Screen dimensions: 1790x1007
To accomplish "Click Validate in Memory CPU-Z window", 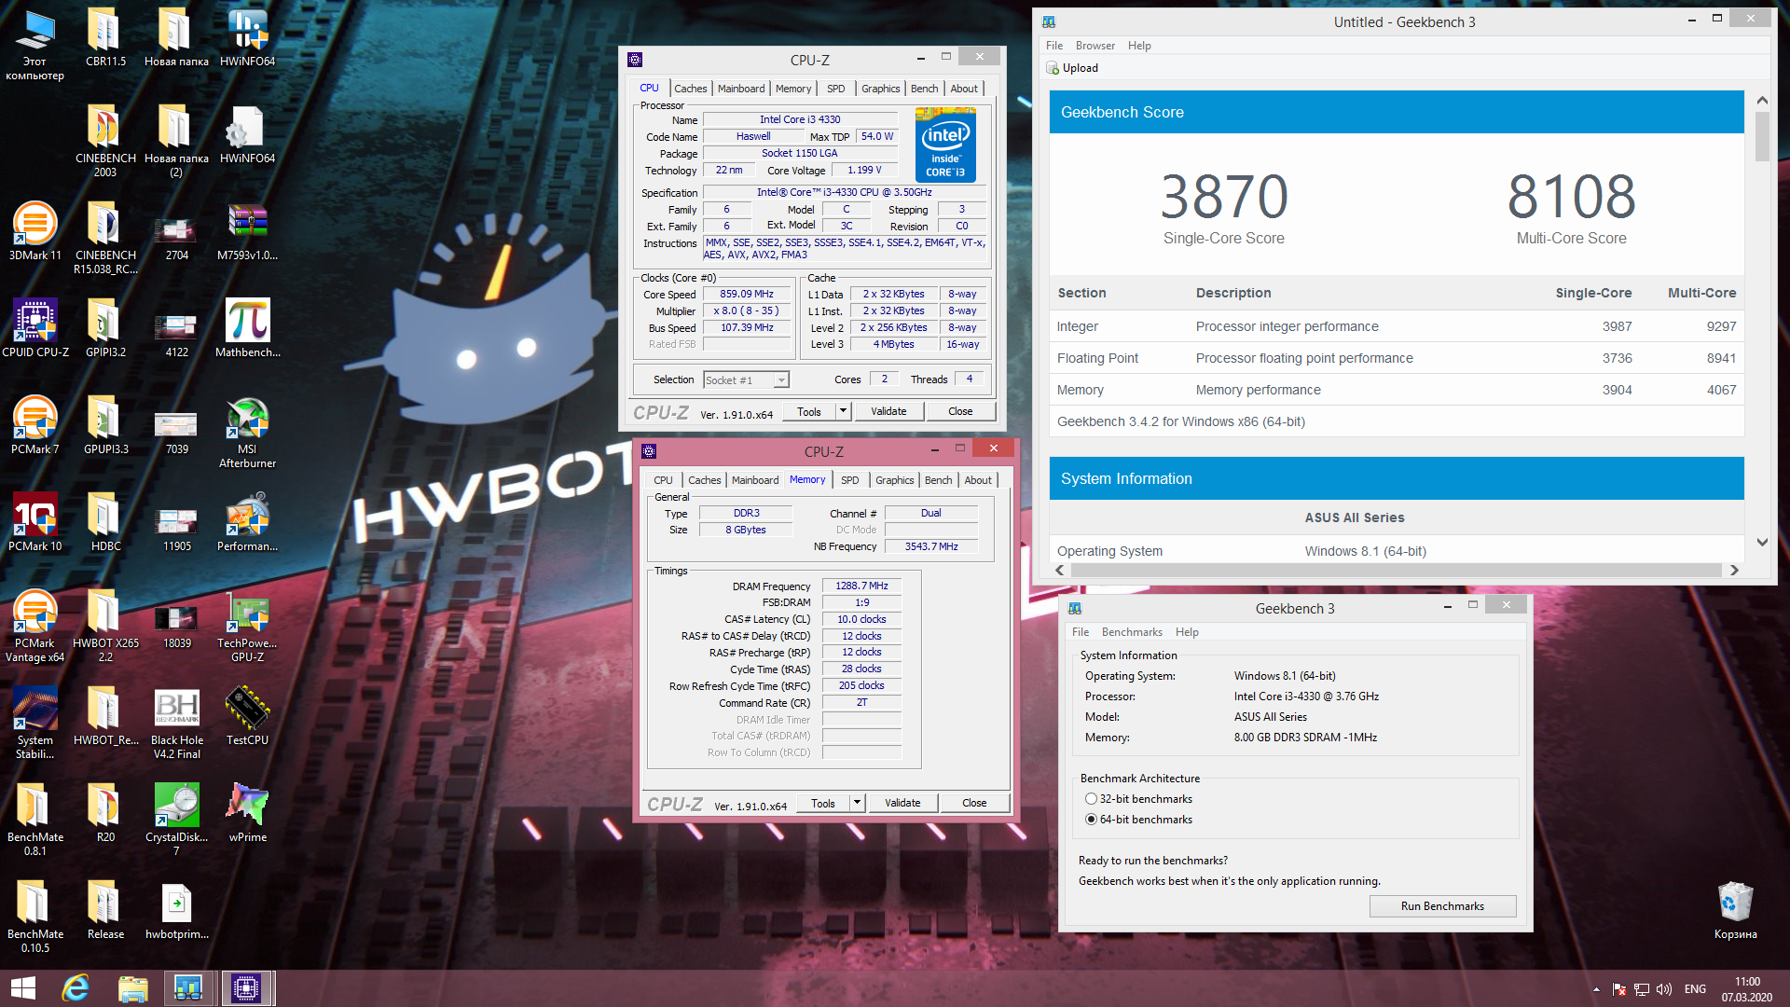I will 902,803.
